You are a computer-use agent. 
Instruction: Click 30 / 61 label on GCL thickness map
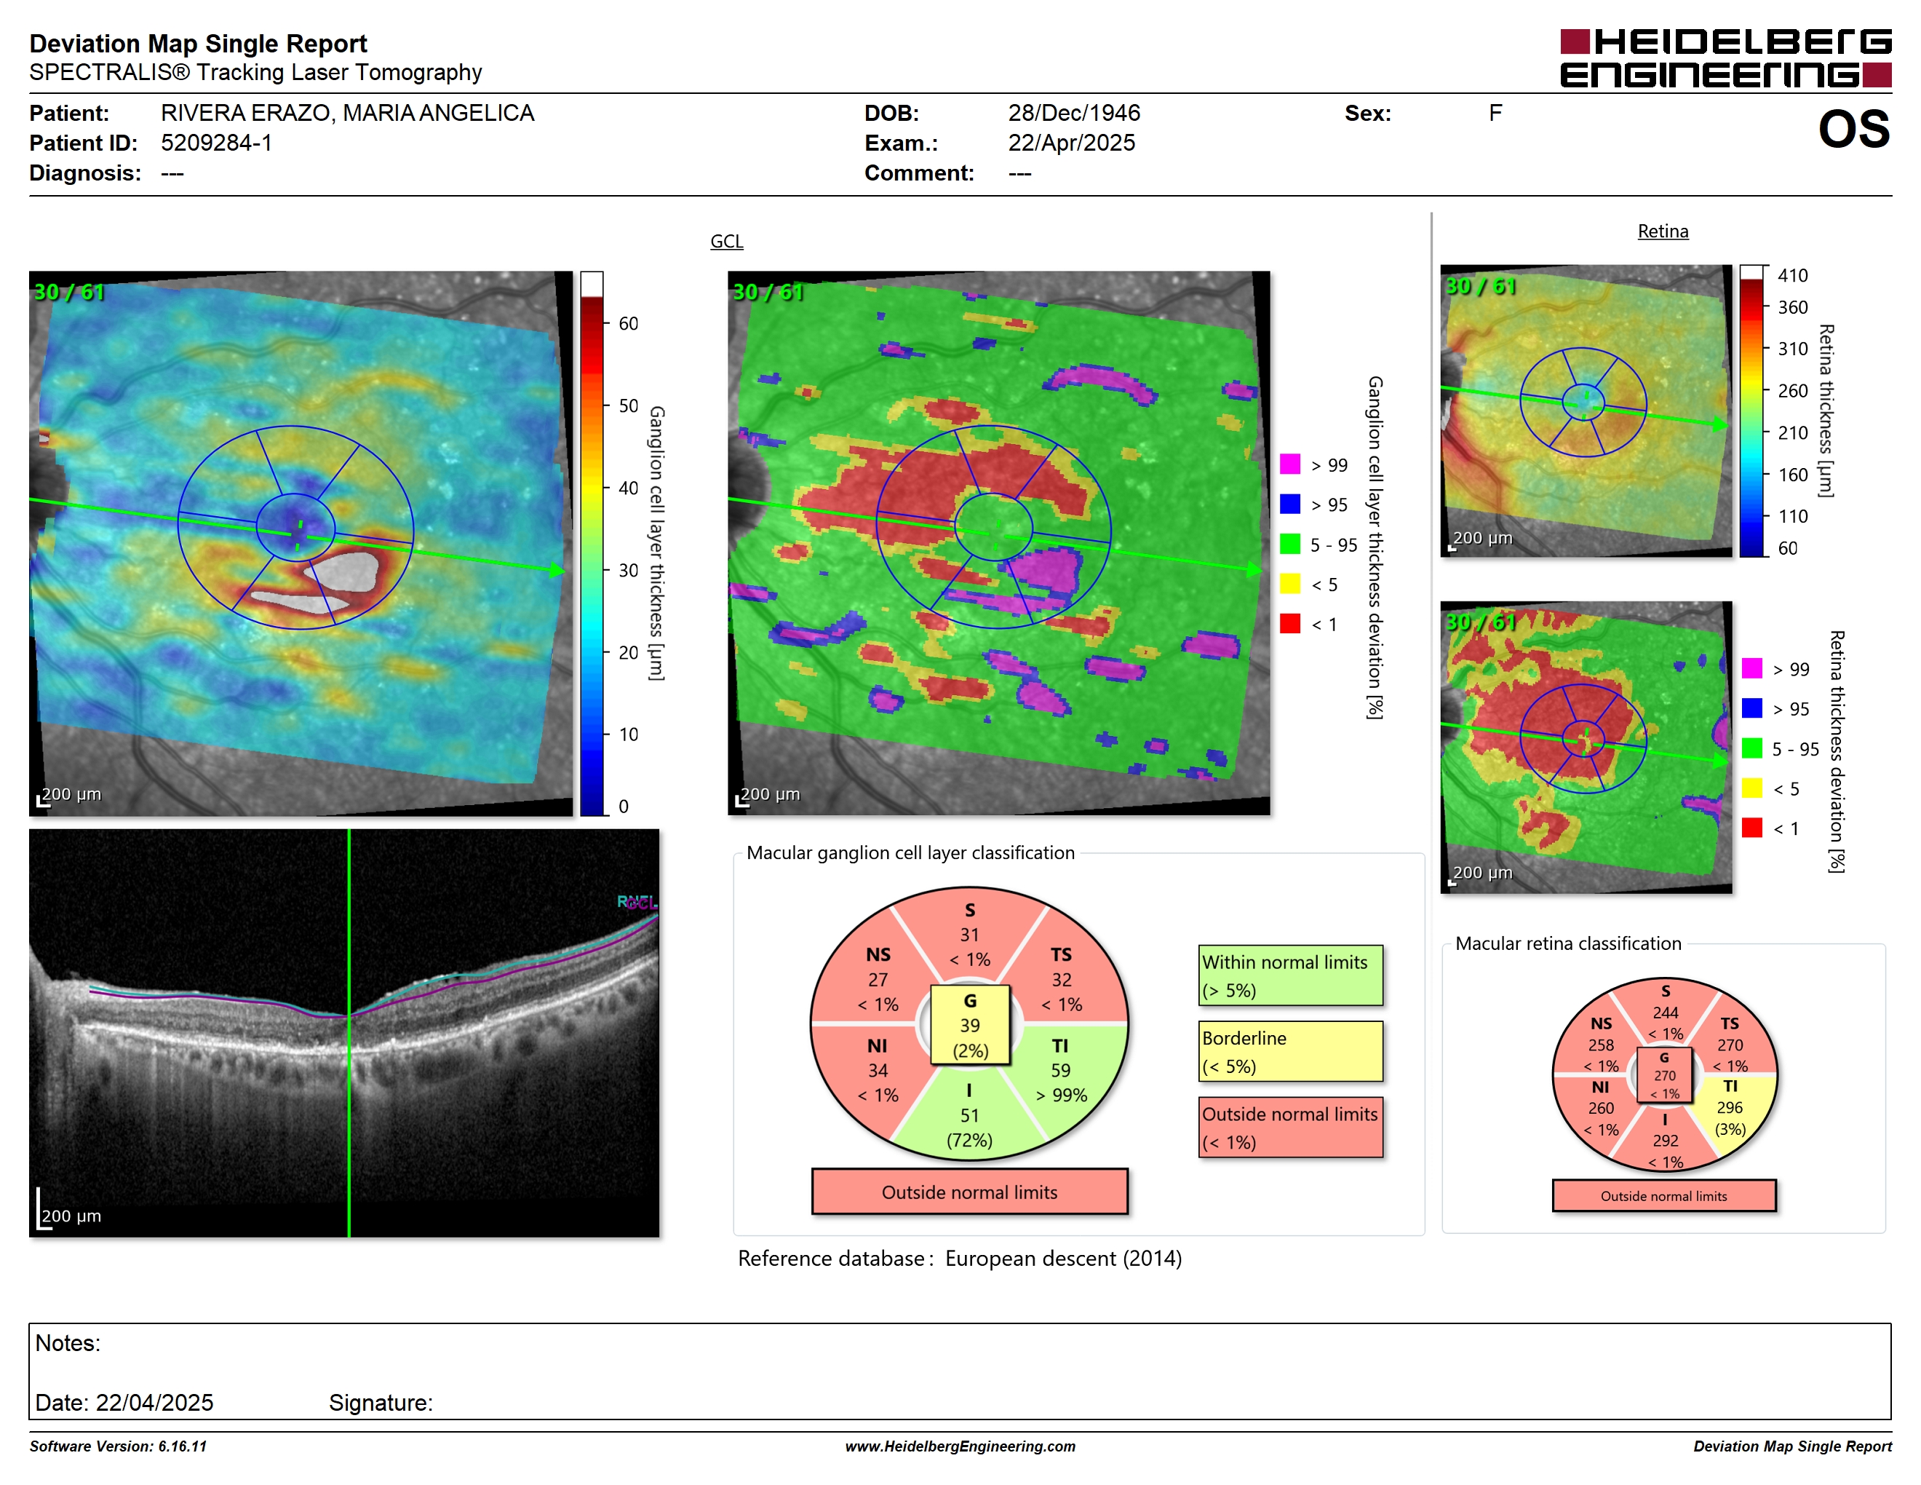tap(68, 292)
